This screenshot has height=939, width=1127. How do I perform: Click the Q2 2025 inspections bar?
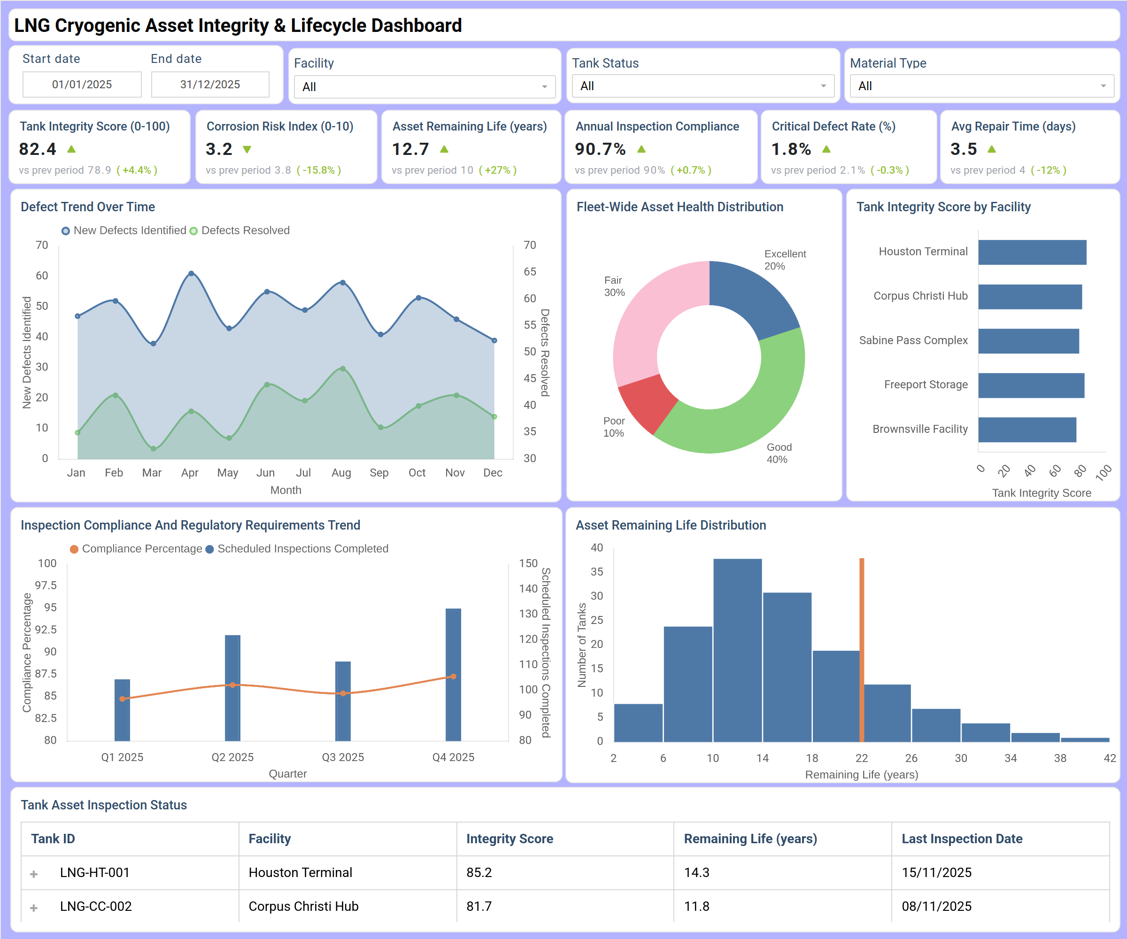click(x=232, y=688)
